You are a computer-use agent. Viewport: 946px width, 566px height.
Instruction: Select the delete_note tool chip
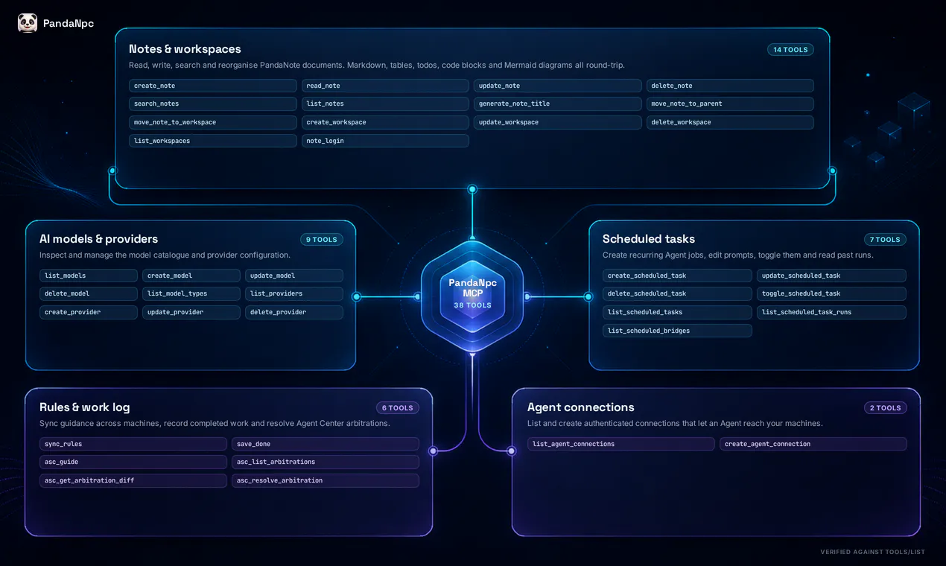[730, 86]
